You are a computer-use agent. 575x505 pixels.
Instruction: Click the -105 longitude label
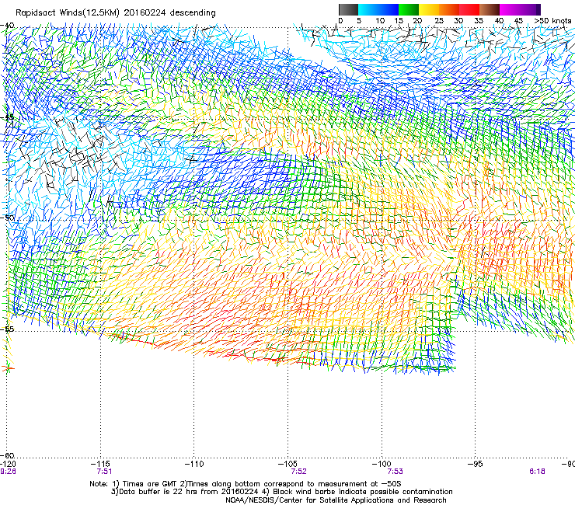point(287,464)
